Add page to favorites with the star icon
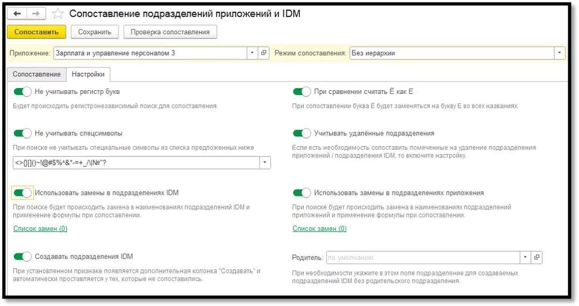The height and width of the screenshot is (306, 579). tap(58, 14)
